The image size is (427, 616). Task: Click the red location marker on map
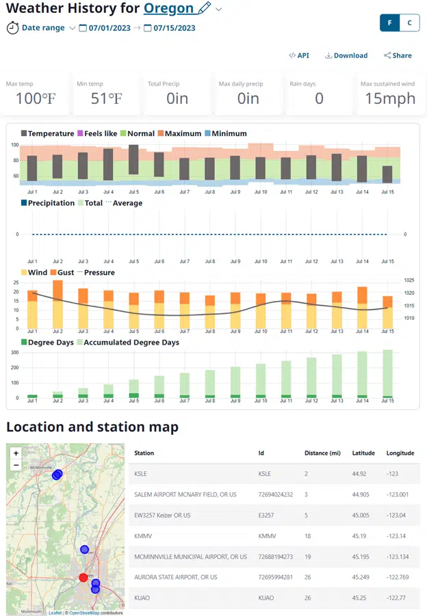point(83,577)
